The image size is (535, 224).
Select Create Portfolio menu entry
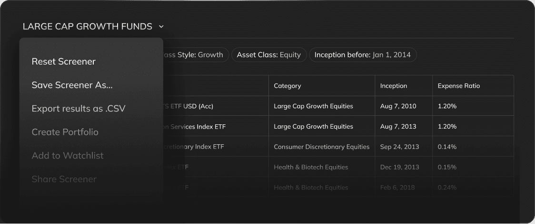[x=65, y=132]
